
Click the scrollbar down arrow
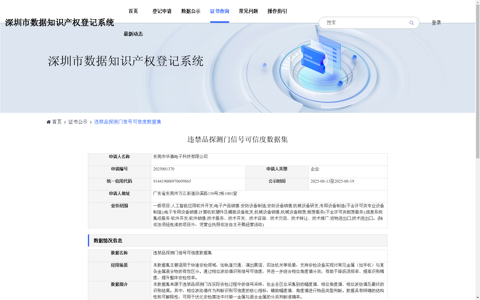[x=478, y=298]
